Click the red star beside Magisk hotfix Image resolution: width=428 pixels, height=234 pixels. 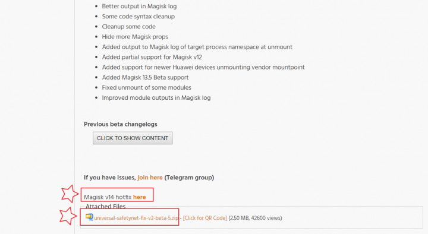pos(70,194)
